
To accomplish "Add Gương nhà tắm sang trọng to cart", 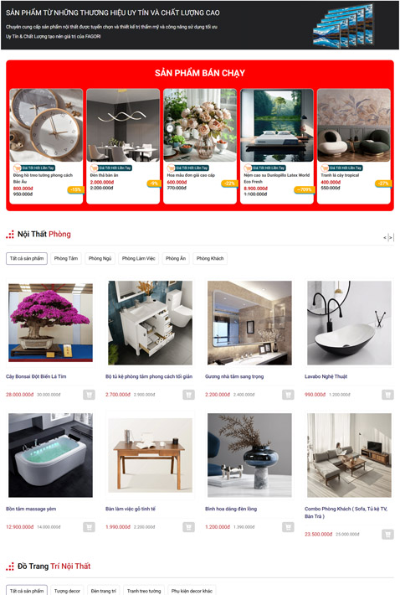I will point(288,395).
